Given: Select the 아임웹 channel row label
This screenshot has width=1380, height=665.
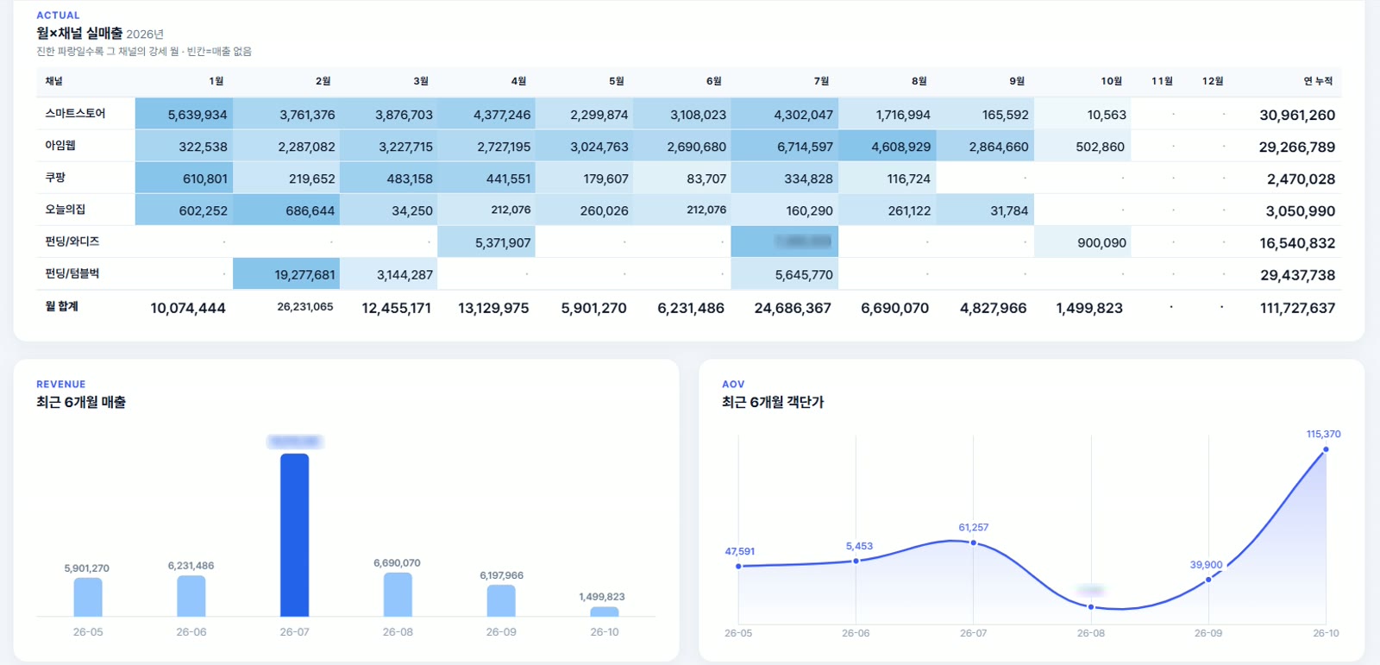Looking at the screenshot, I should point(60,146).
